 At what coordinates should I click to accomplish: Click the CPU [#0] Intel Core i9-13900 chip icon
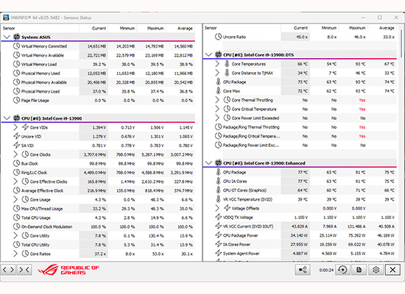tap(17, 118)
